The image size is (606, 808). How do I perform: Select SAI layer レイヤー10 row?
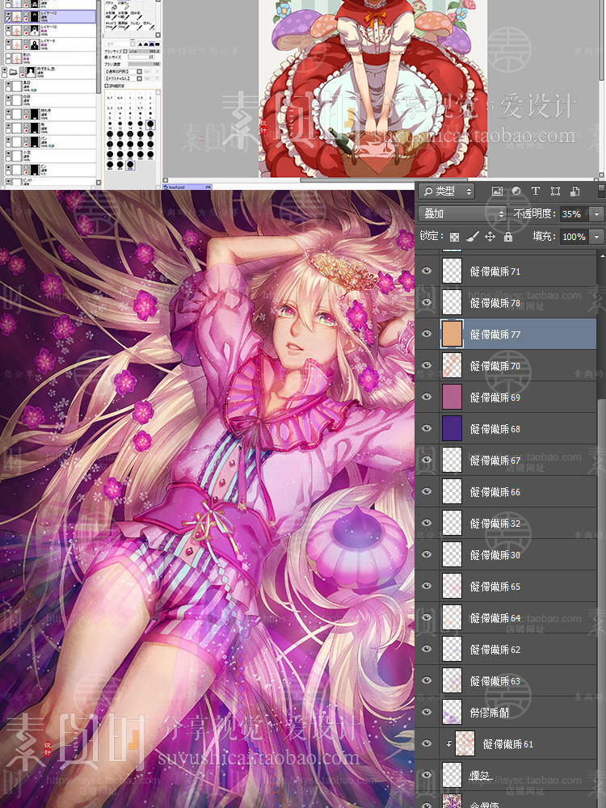(x=50, y=31)
